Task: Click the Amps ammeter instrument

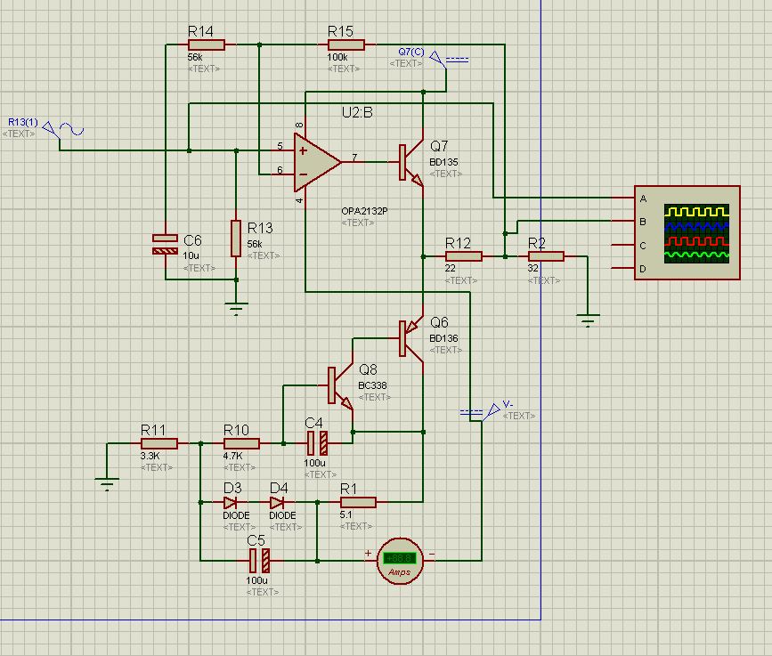Action: tap(400, 561)
